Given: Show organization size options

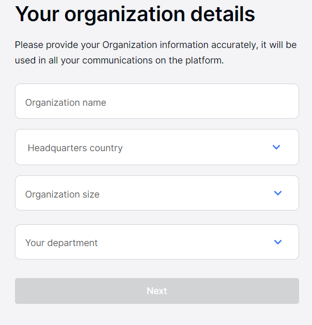Looking at the screenshot, I should tap(157, 193).
